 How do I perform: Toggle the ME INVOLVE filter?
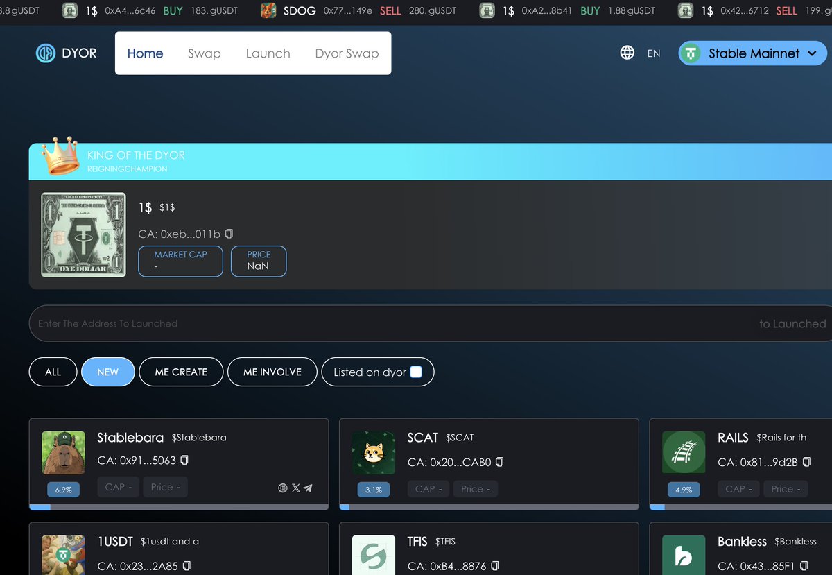(x=272, y=372)
